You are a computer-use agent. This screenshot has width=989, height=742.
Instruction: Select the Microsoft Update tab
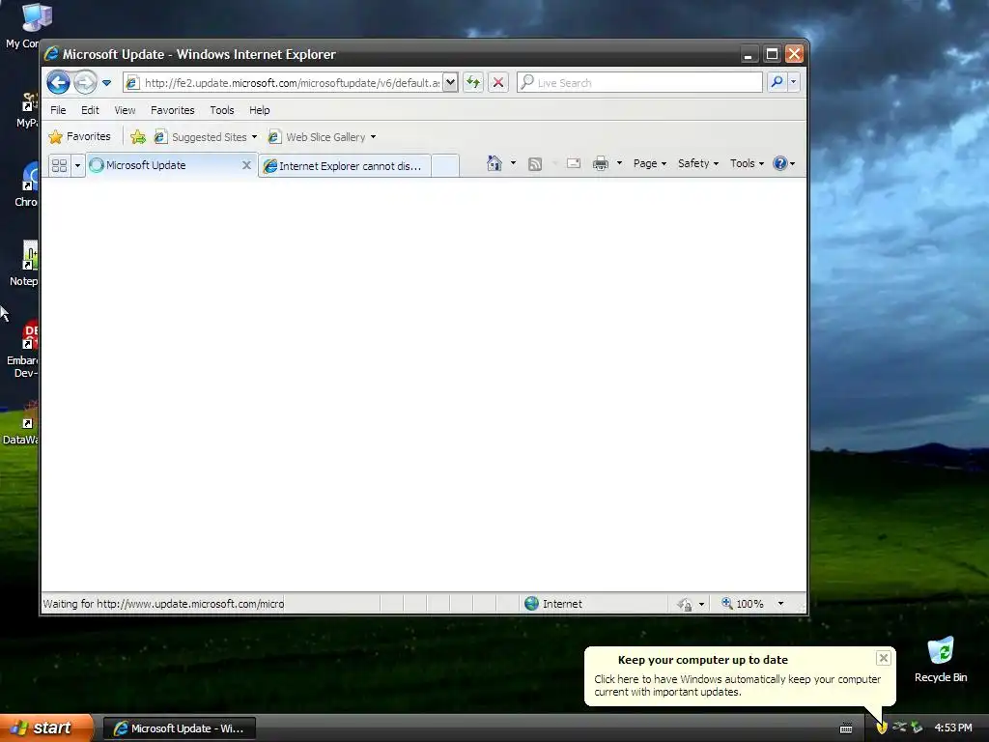164,165
